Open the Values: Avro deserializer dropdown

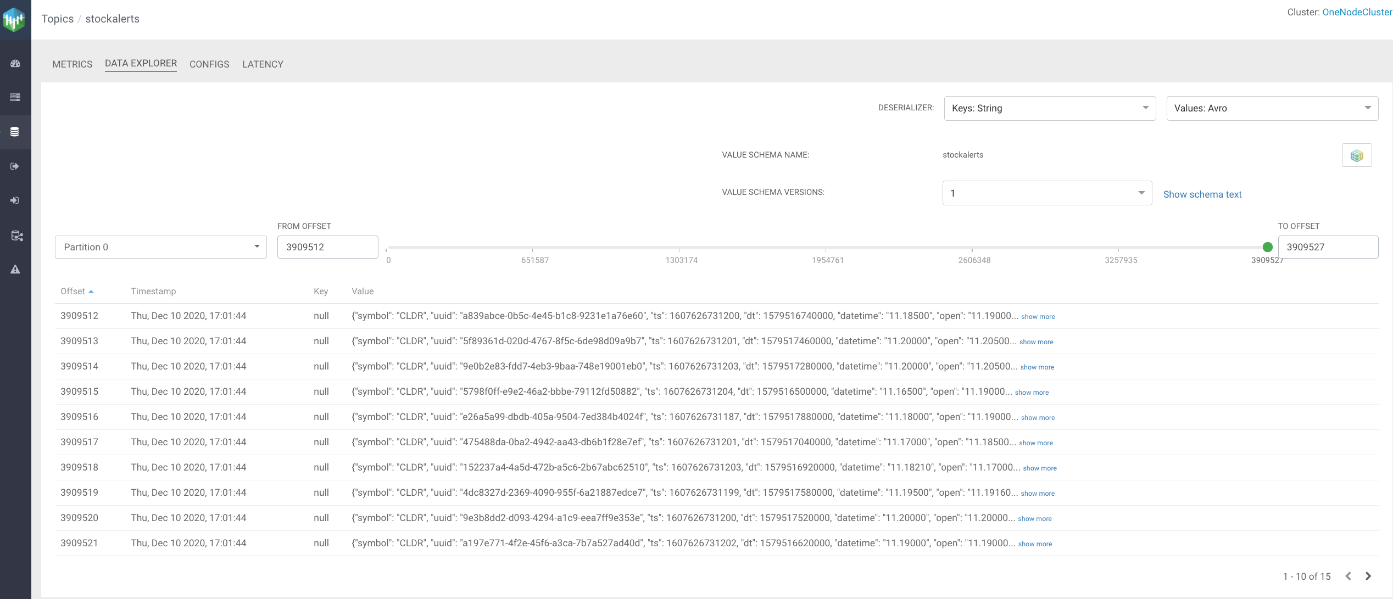[1272, 108]
